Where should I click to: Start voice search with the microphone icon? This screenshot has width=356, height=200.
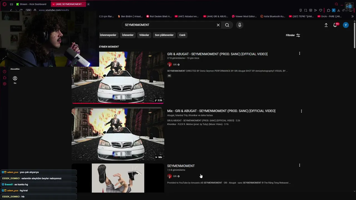pyautogui.click(x=240, y=25)
